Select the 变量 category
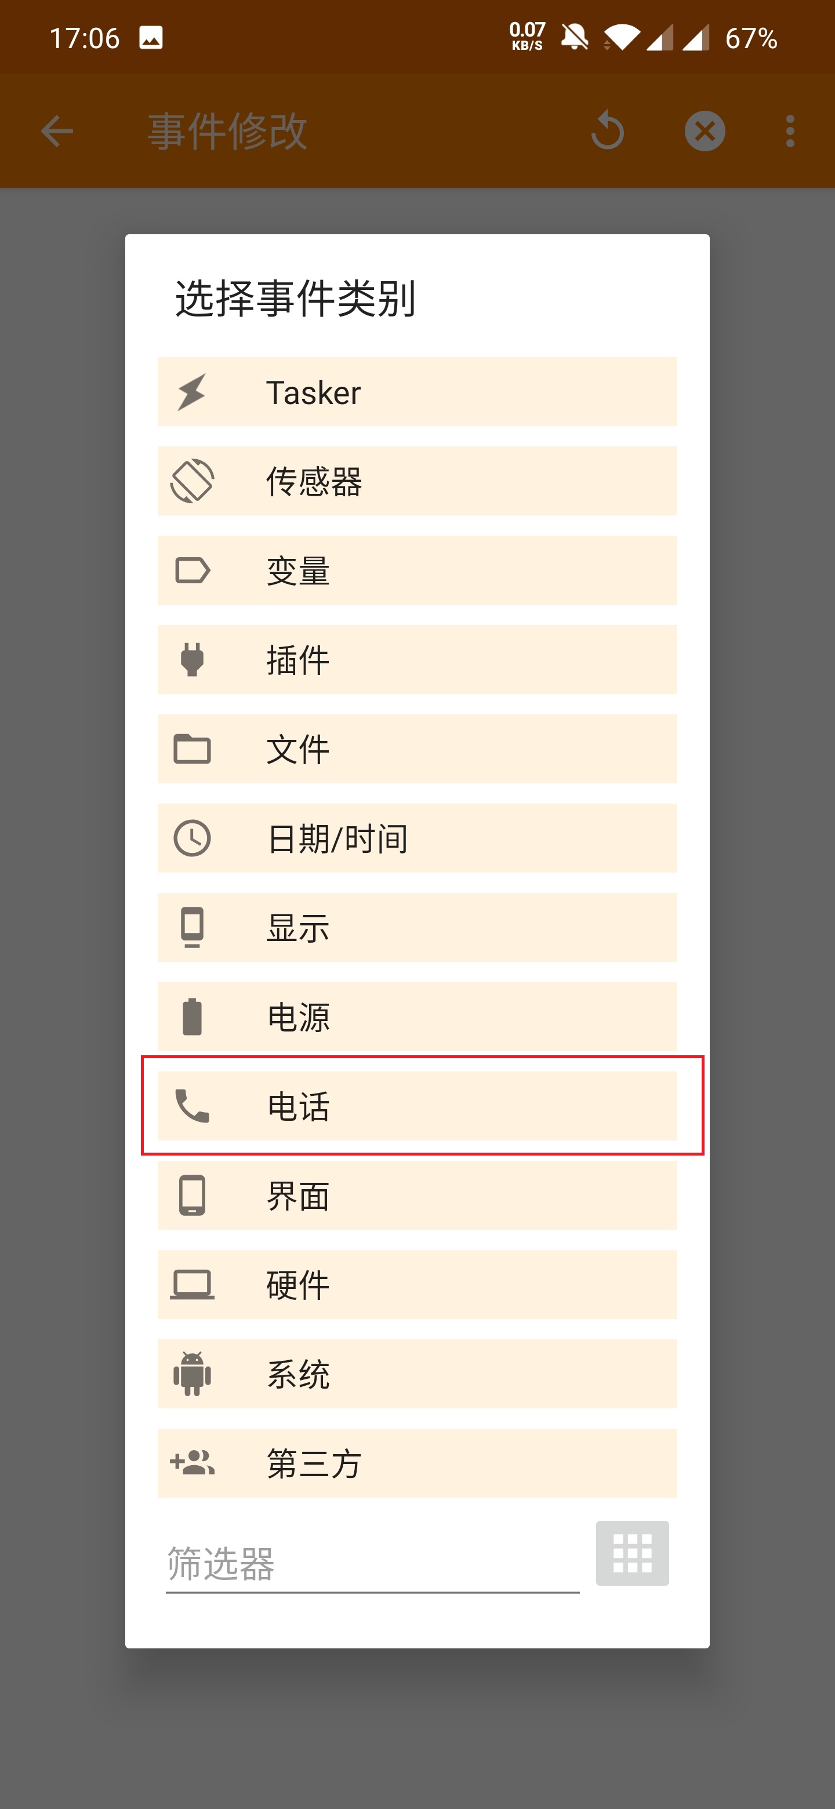Image resolution: width=835 pixels, height=1809 pixels. point(417,570)
